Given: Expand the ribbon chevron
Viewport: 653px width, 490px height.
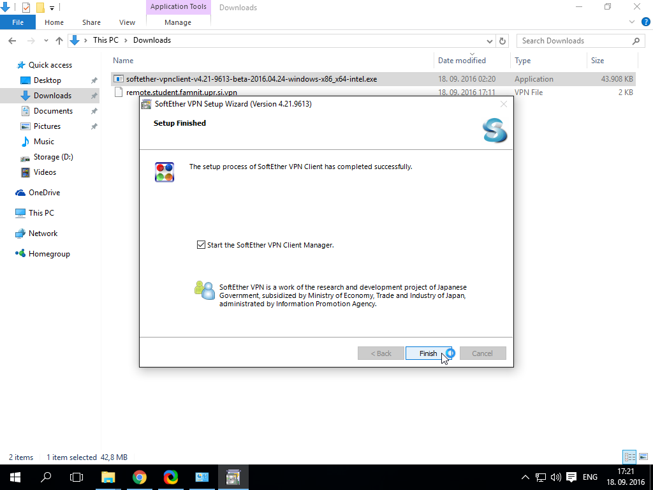Looking at the screenshot, I should (632, 22).
